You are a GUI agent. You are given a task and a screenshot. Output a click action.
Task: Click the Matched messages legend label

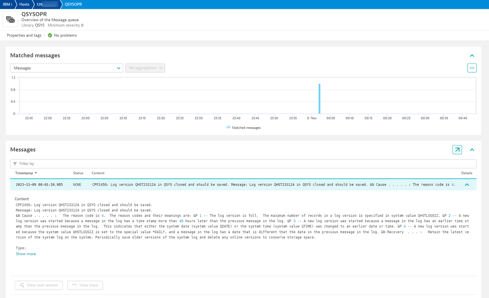pos(246,128)
